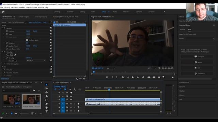Image resolution: width=218 pixels, height=122 pixels.
Task: Toggle the Uniform Scale checkbox
Action: (27, 40)
